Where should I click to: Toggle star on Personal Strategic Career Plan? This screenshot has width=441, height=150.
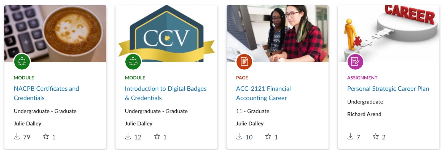tap(376, 137)
